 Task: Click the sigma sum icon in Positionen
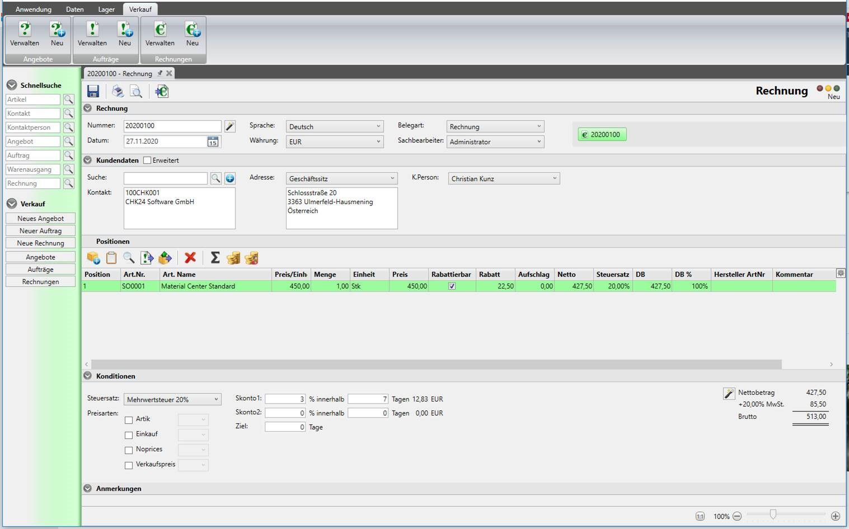pos(215,258)
